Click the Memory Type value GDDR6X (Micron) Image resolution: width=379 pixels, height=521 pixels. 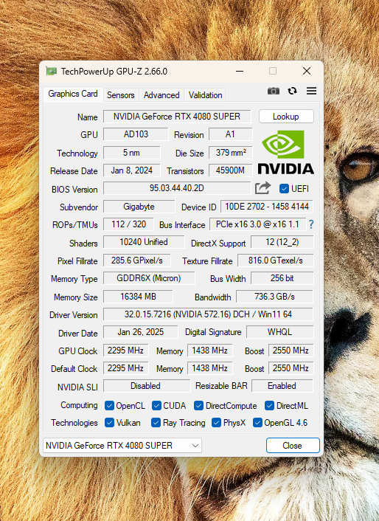click(x=149, y=278)
